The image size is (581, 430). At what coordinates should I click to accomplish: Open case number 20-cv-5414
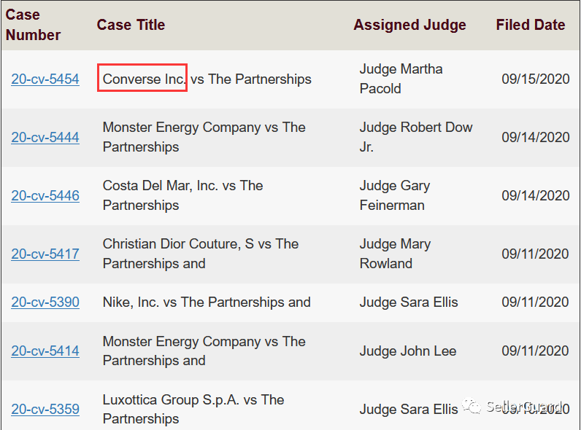coord(45,351)
